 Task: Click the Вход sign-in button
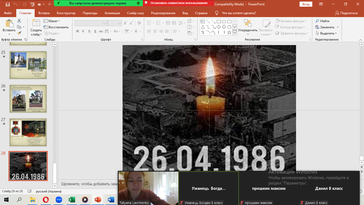click(306, 4)
